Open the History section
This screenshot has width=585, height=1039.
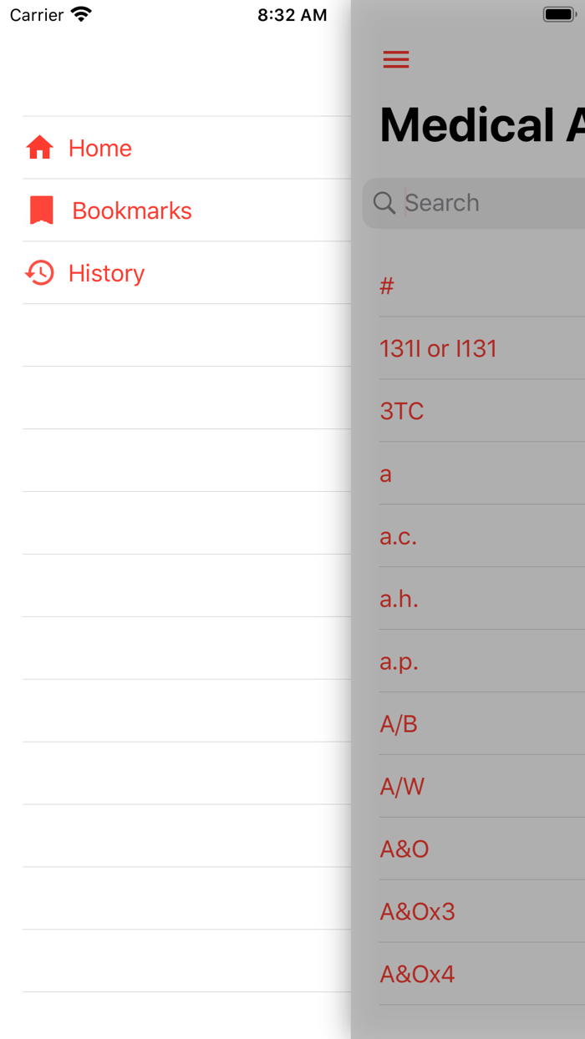106,273
